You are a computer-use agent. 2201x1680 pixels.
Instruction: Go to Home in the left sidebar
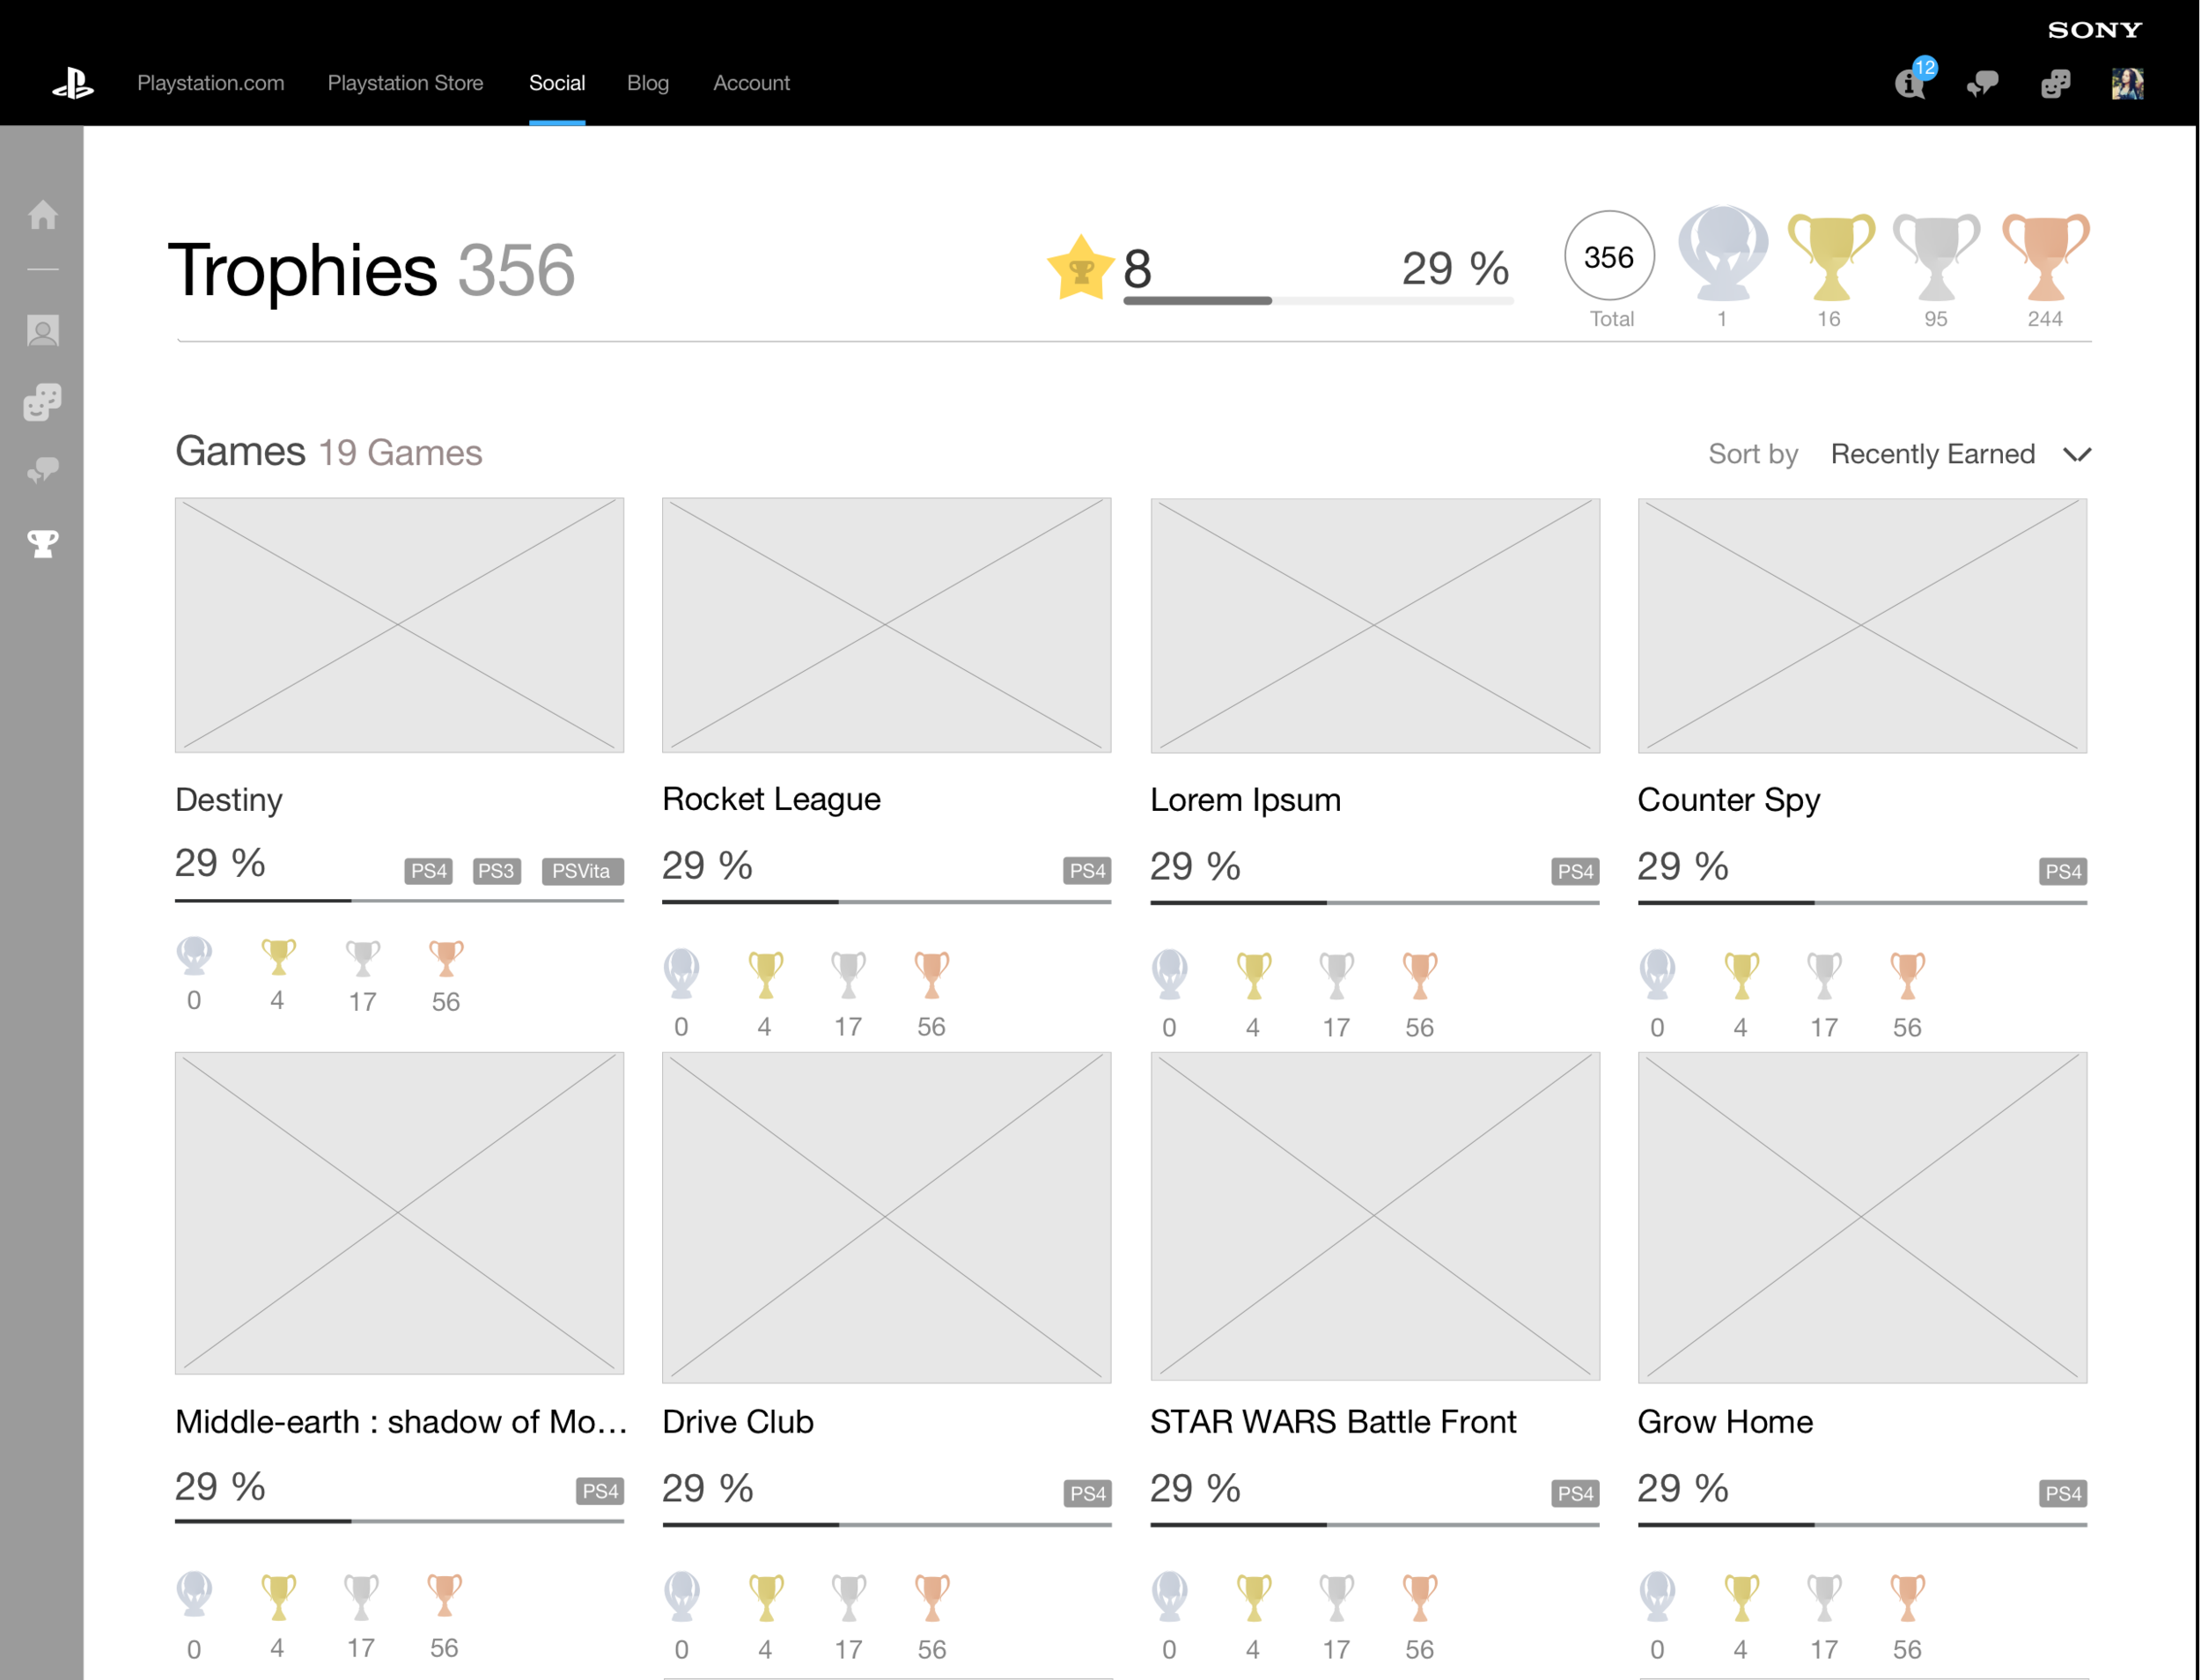click(42, 214)
